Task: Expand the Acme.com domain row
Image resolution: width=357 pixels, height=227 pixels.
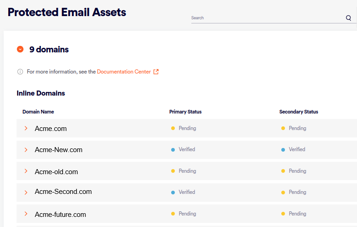Action: (x=26, y=128)
